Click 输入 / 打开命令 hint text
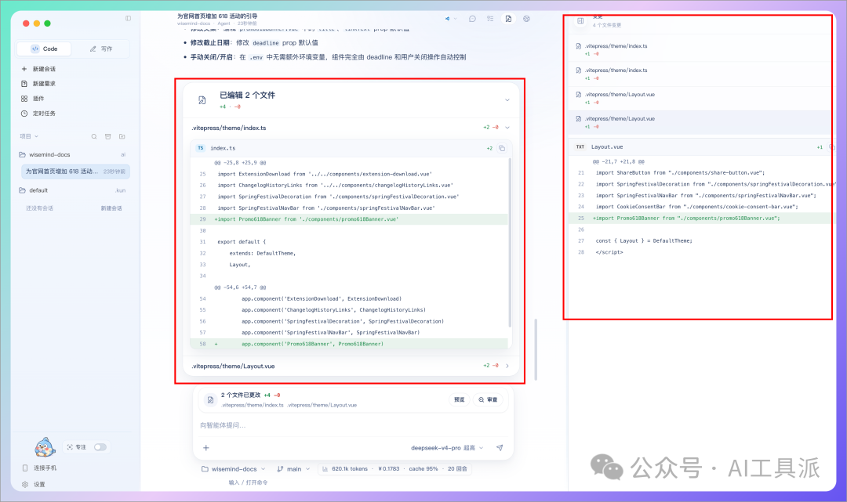Image resolution: width=847 pixels, height=502 pixels. [x=248, y=482]
